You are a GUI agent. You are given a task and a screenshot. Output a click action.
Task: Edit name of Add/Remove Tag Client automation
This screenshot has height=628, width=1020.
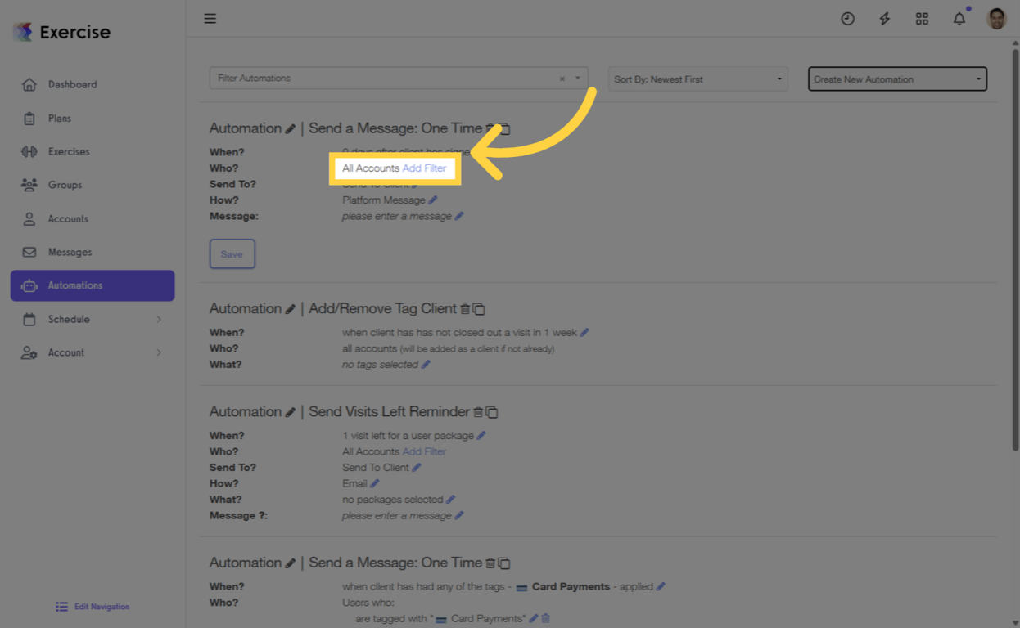point(290,309)
